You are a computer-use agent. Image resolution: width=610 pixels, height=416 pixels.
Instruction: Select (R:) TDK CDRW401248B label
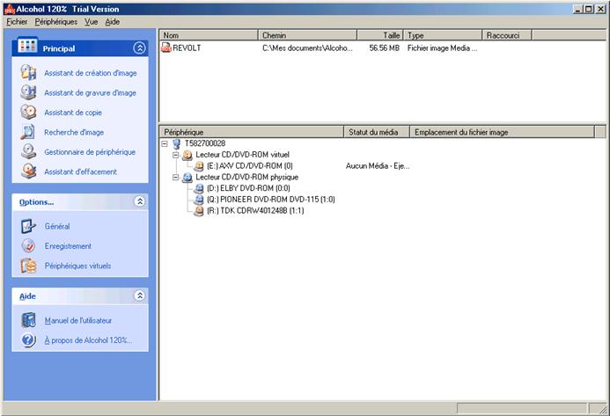[255, 211]
